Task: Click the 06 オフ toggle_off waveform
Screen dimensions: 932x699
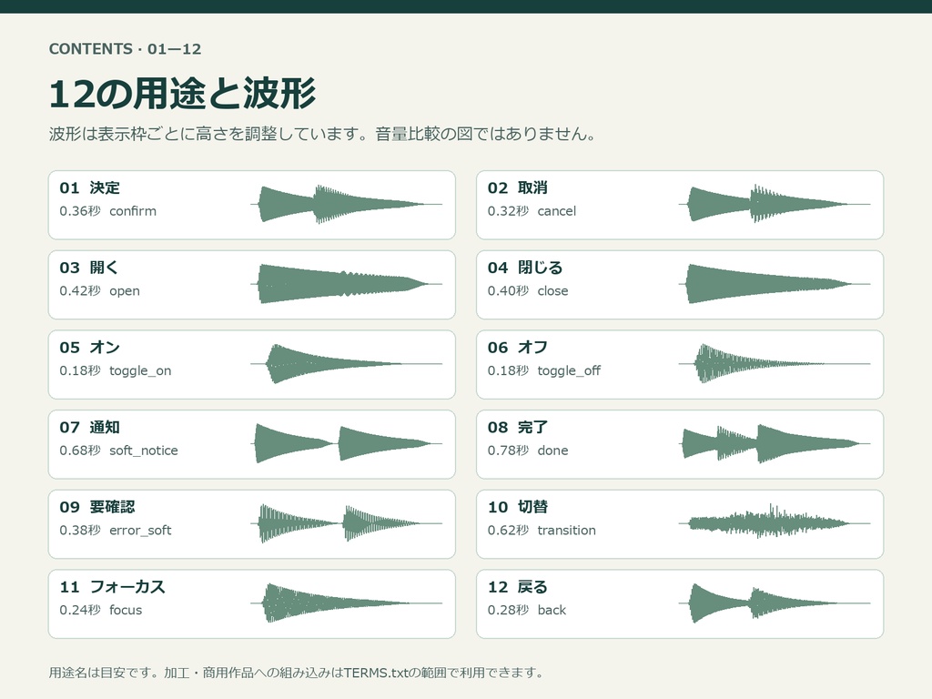Action: click(775, 364)
